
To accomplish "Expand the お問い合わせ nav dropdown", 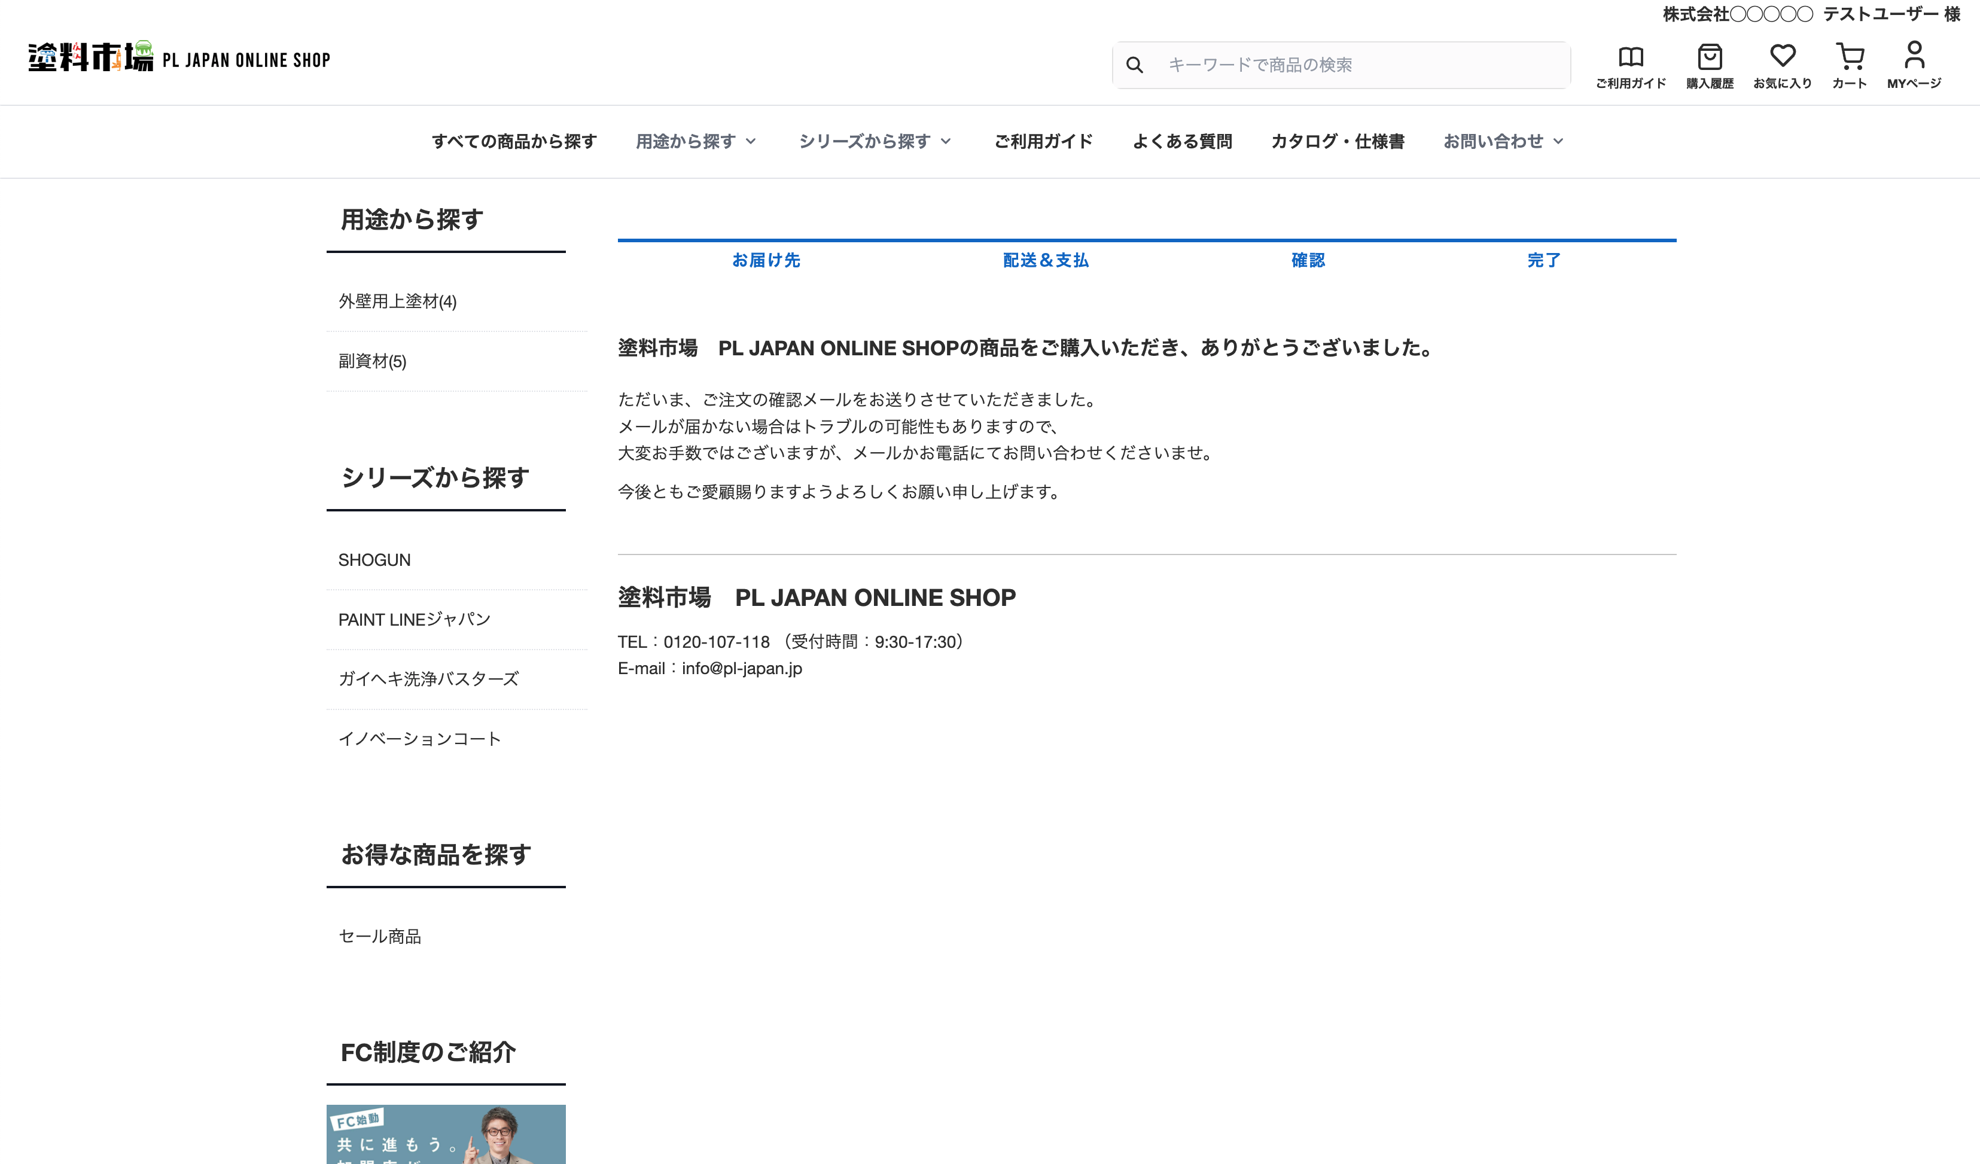I will [1503, 141].
